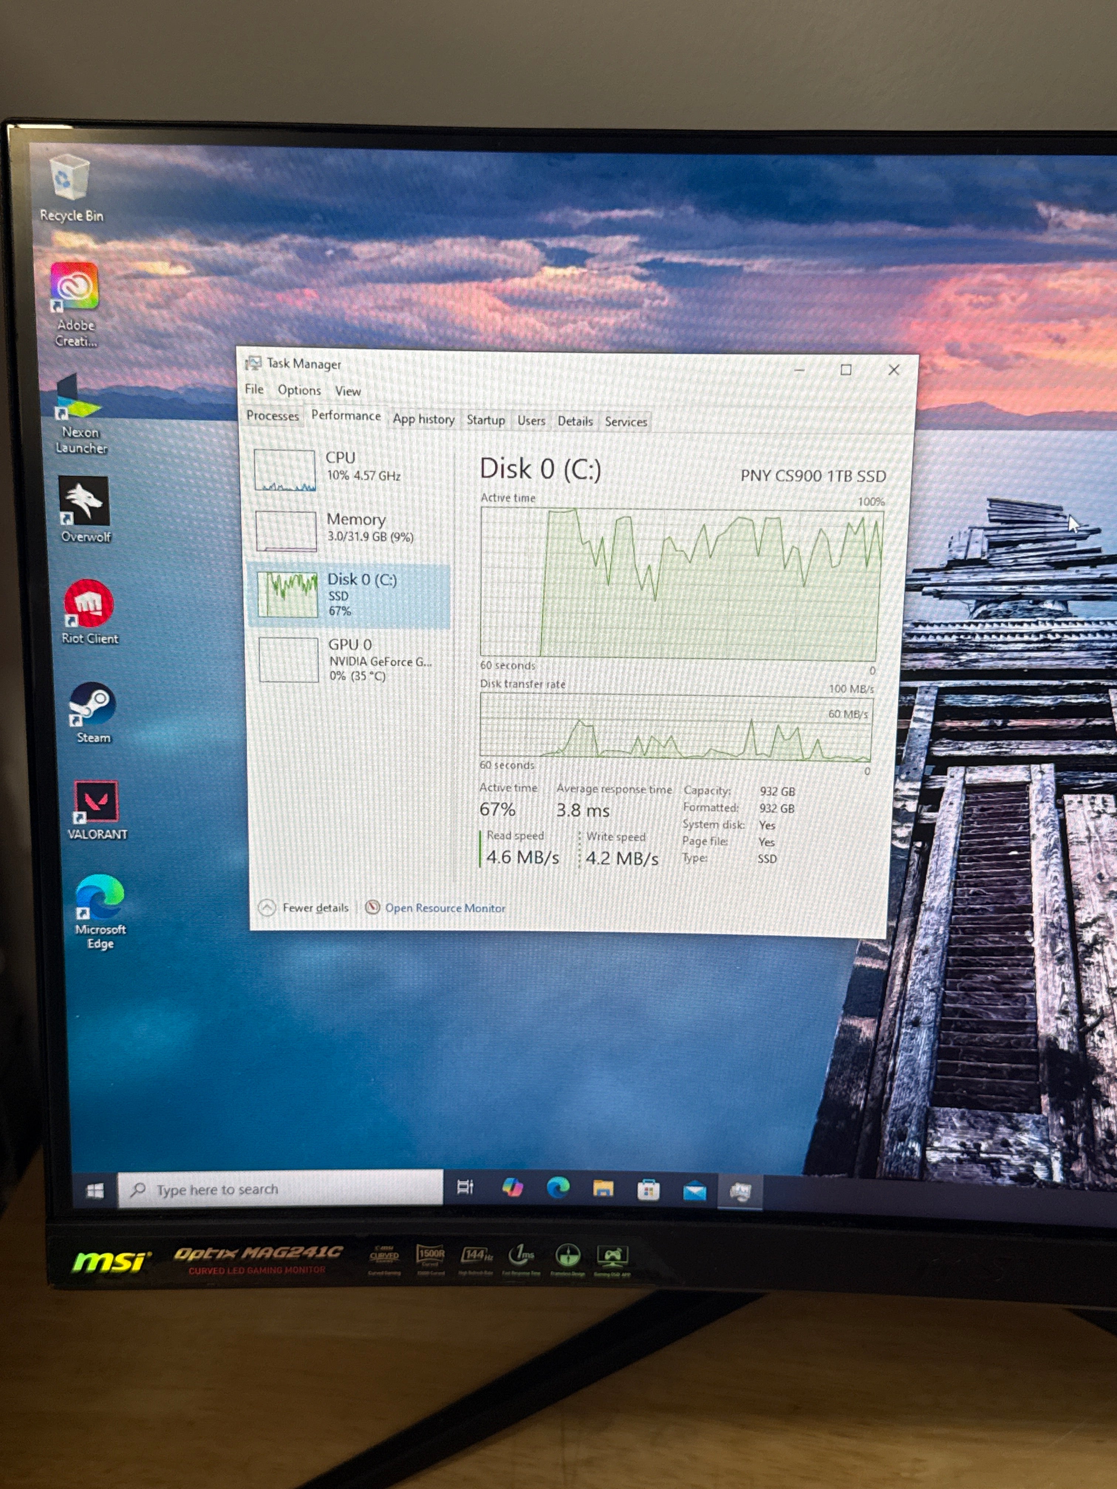1117x1489 pixels.
Task: Select the Performance tab
Action: [x=345, y=415]
